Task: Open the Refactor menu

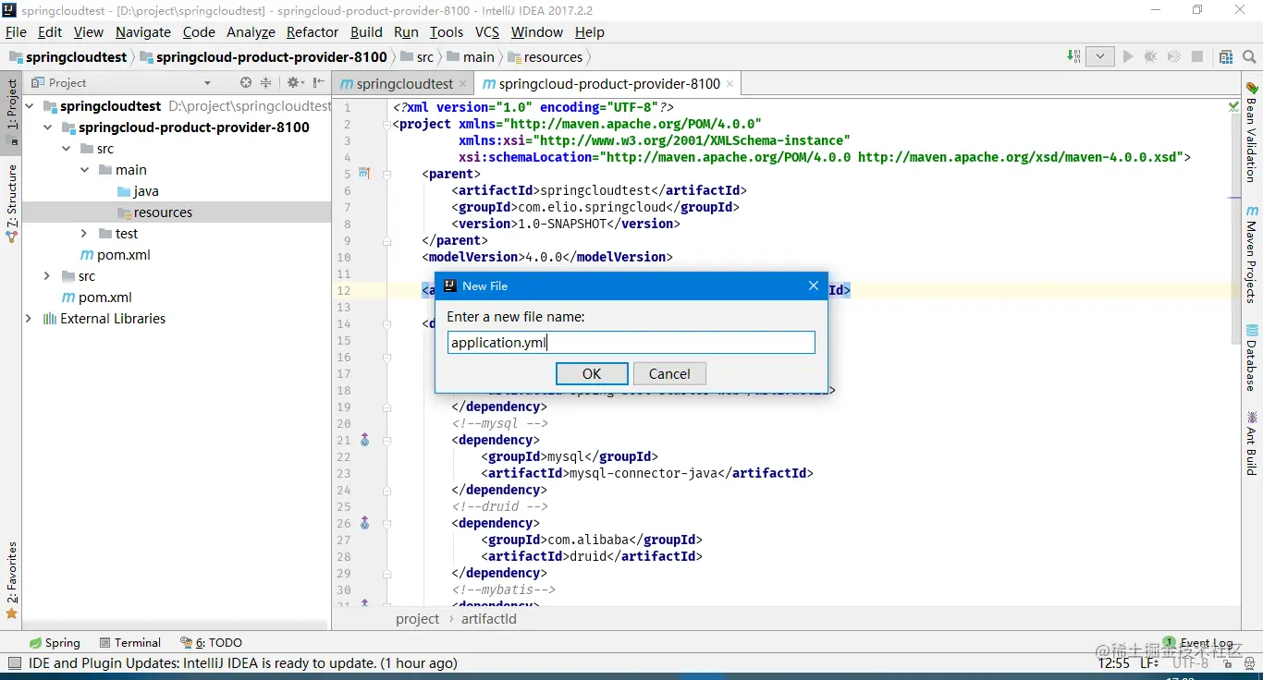Action: pyautogui.click(x=313, y=31)
